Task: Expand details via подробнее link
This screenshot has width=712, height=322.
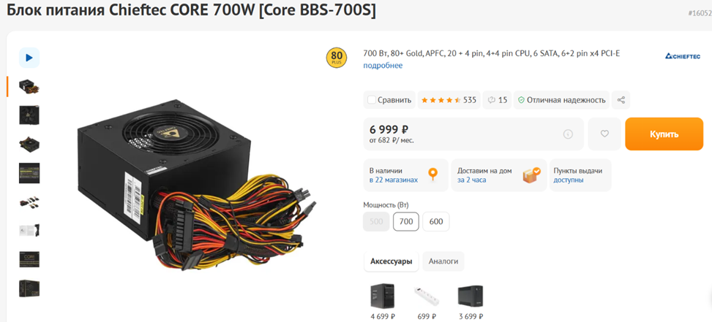Action: (383, 65)
